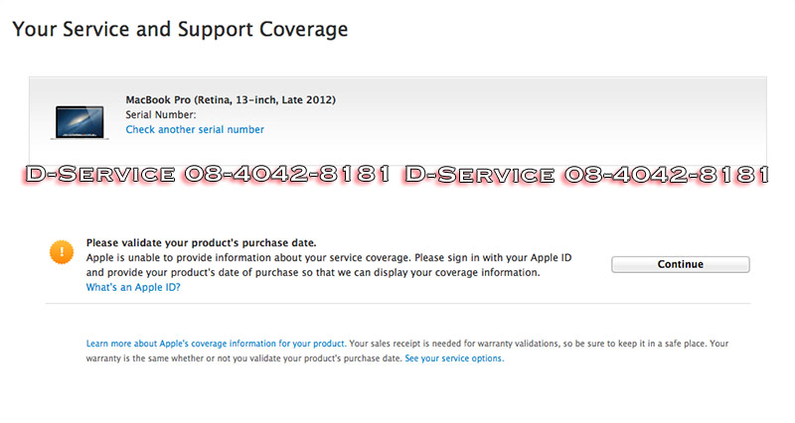Follow 'Learn more about Apple's coverage information' link
This screenshot has width=795, height=423.
(x=216, y=344)
